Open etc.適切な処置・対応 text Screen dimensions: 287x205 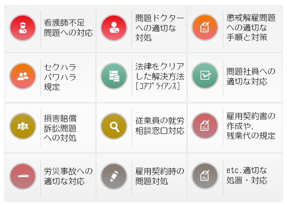point(247,175)
